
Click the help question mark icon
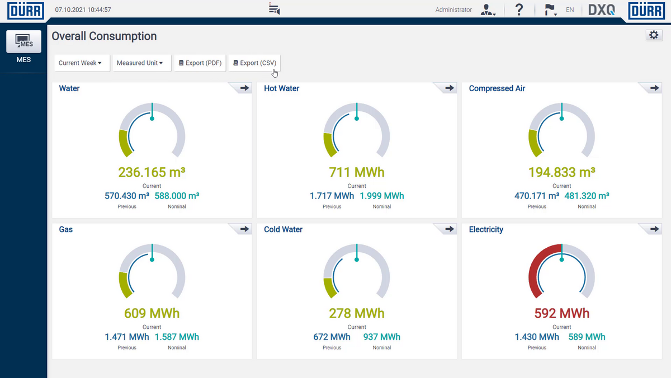[519, 10]
